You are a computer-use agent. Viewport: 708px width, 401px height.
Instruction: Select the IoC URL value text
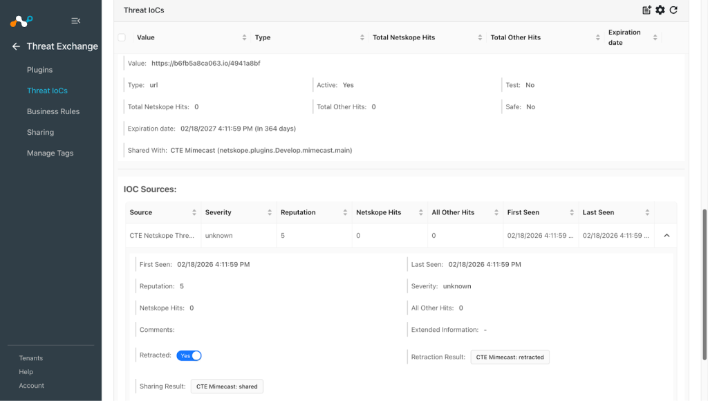(x=206, y=63)
